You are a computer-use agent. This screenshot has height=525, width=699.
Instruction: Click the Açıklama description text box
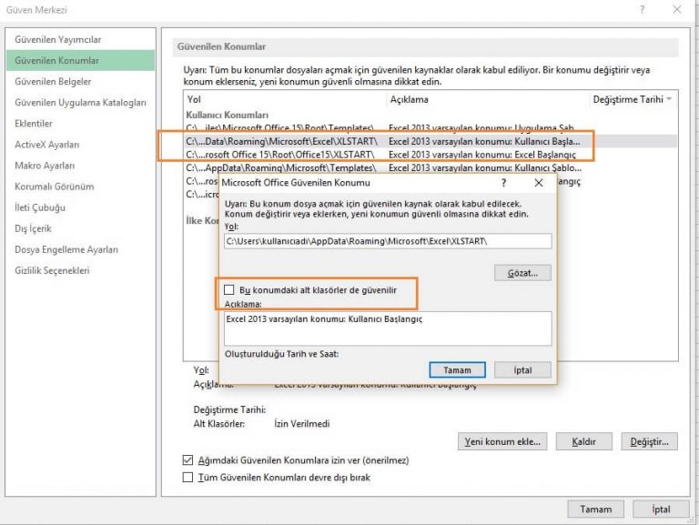387,328
